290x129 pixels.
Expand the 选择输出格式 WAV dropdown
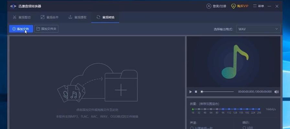click(x=258, y=29)
